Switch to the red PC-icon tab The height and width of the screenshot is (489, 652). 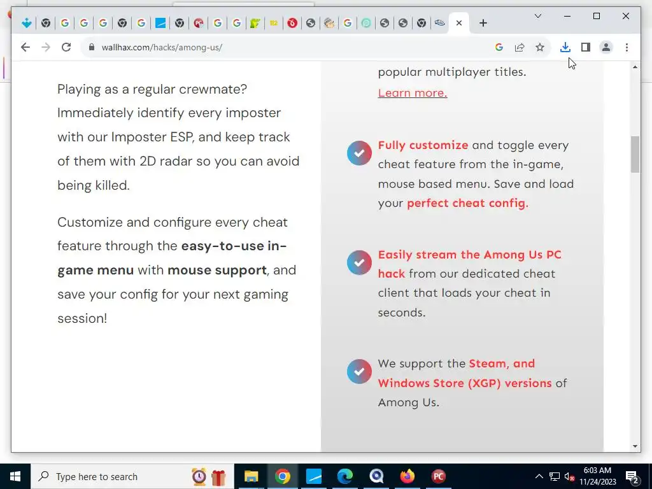tap(199, 24)
